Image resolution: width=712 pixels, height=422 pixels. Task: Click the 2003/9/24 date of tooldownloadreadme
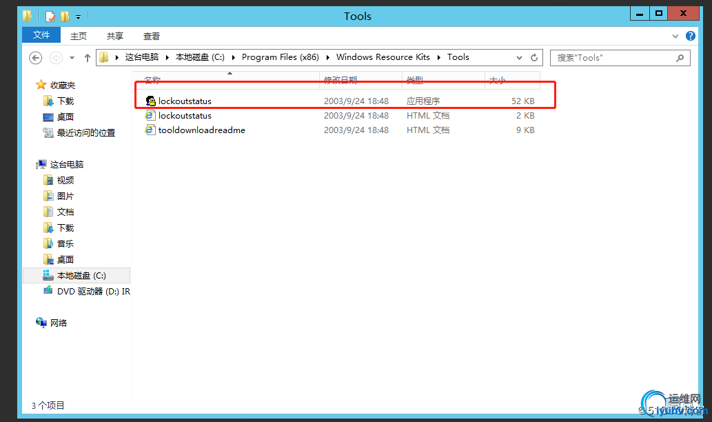click(x=356, y=130)
